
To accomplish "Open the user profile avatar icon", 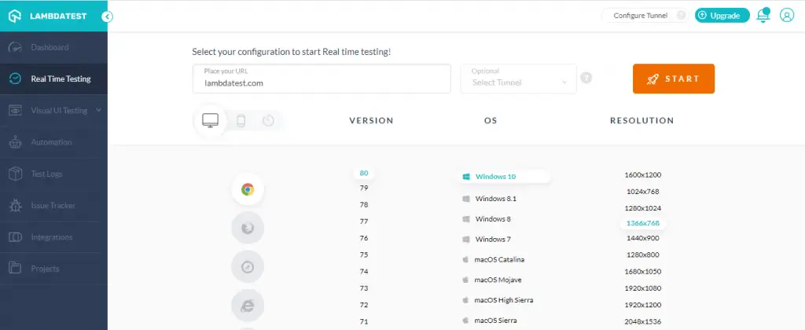I will pos(786,16).
